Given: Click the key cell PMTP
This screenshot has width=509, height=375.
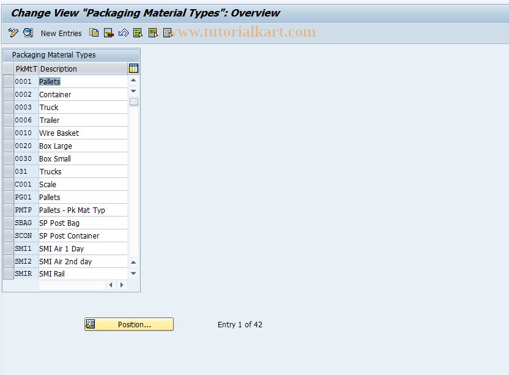Looking at the screenshot, I should (26, 210).
